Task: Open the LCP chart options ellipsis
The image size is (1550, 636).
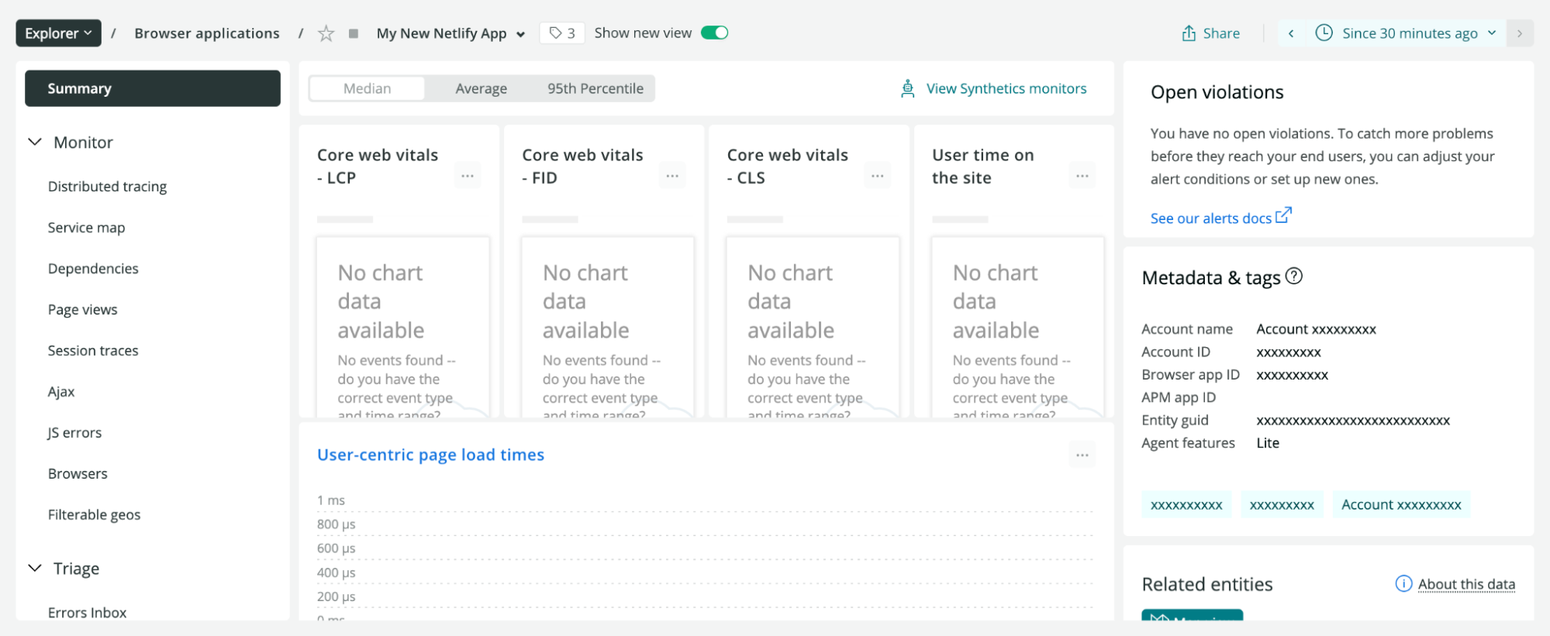Action: [x=468, y=176]
